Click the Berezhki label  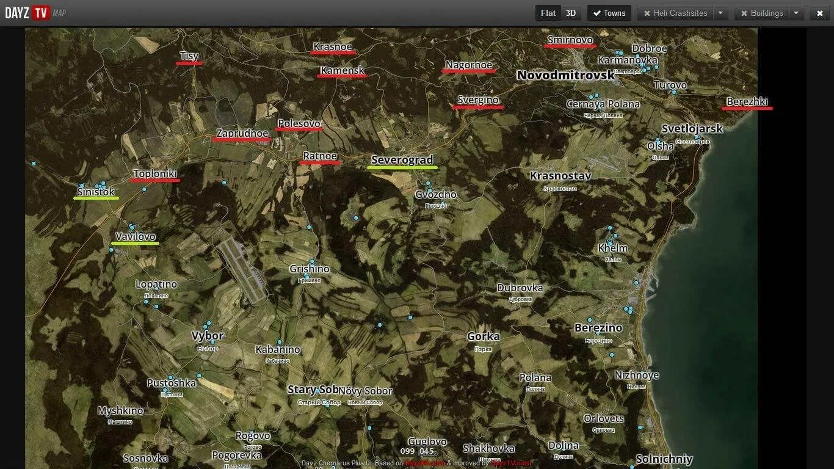click(x=747, y=101)
